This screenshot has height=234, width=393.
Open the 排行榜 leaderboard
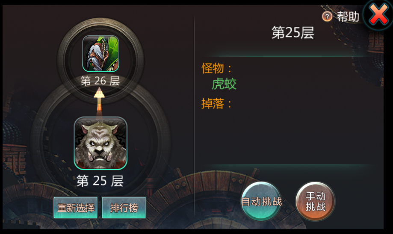(x=124, y=208)
